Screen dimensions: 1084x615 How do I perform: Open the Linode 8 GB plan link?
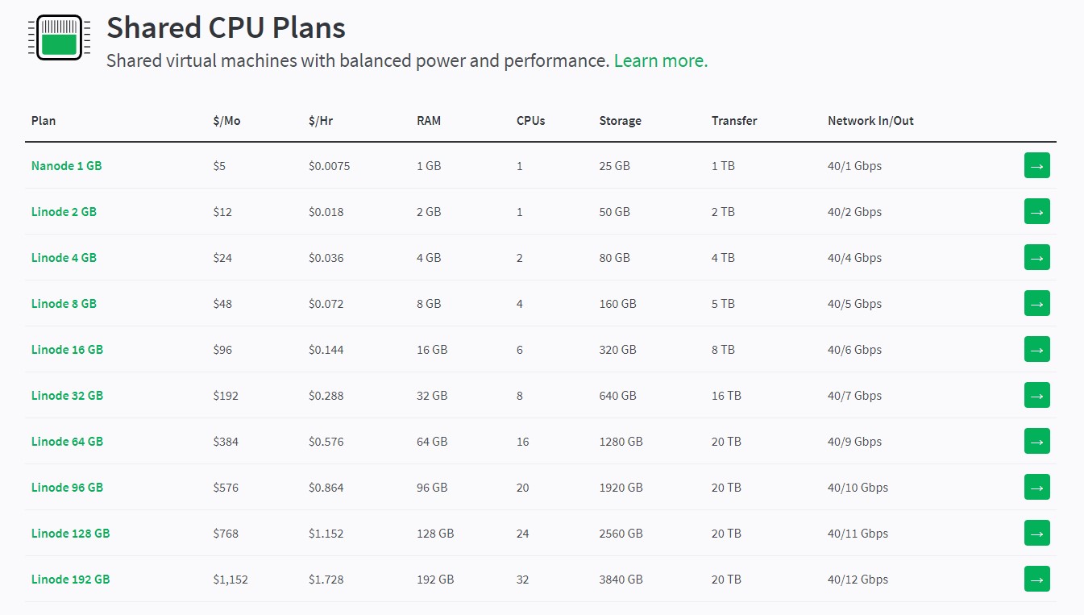tap(64, 303)
